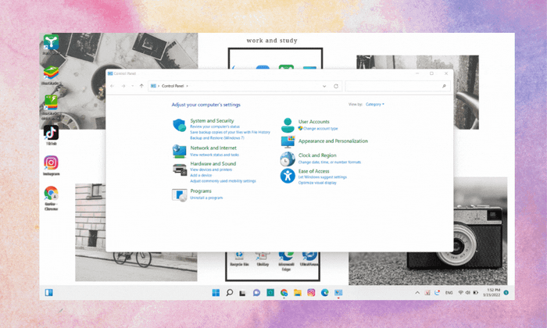Open the Windows Start menu
The image size is (547, 328).
point(216,292)
